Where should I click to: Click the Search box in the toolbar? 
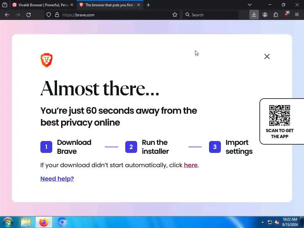210,15
